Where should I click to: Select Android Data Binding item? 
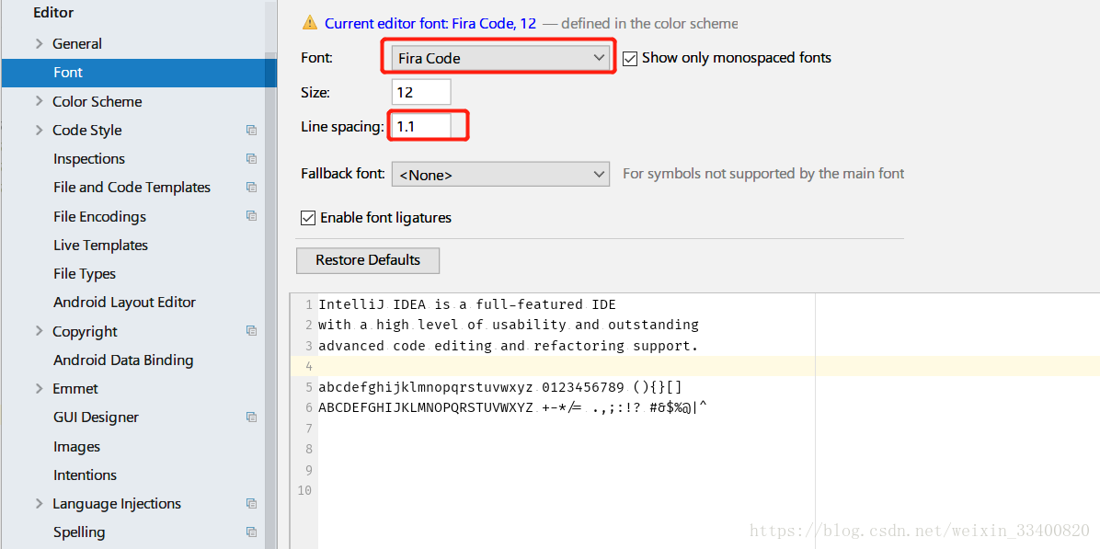pyautogui.click(x=123, y=360)
